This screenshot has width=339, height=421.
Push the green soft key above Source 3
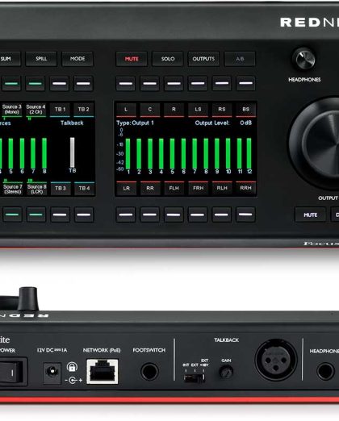11,84
